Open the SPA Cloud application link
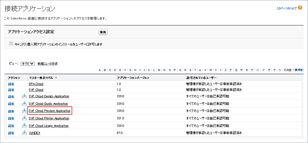Viewport: 308px width, 143px height. click(x=36, y=84)
